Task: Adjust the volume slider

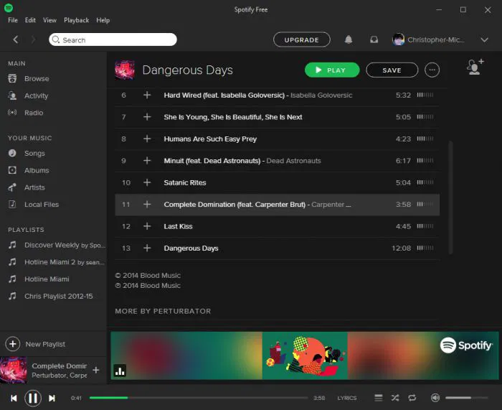Action: coord(466,398)
